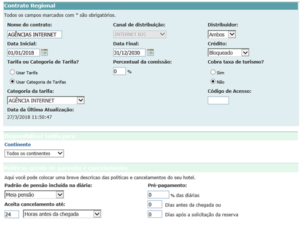Open Categoria da tarifa dropdown
This screenshot has width=301, height=229.
pyautogui.click(x=46, y=100)
